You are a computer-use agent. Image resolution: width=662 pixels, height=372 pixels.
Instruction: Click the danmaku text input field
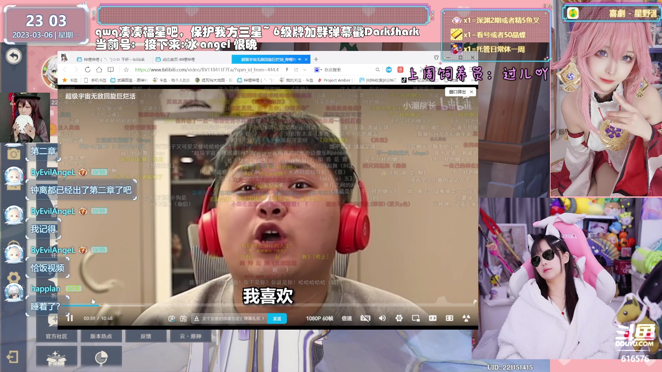[222, 319]
